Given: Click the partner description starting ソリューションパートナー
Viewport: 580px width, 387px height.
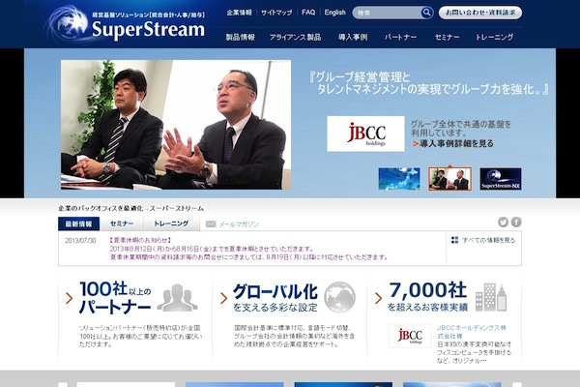Looking at the screenshot, I should (140, 337).
